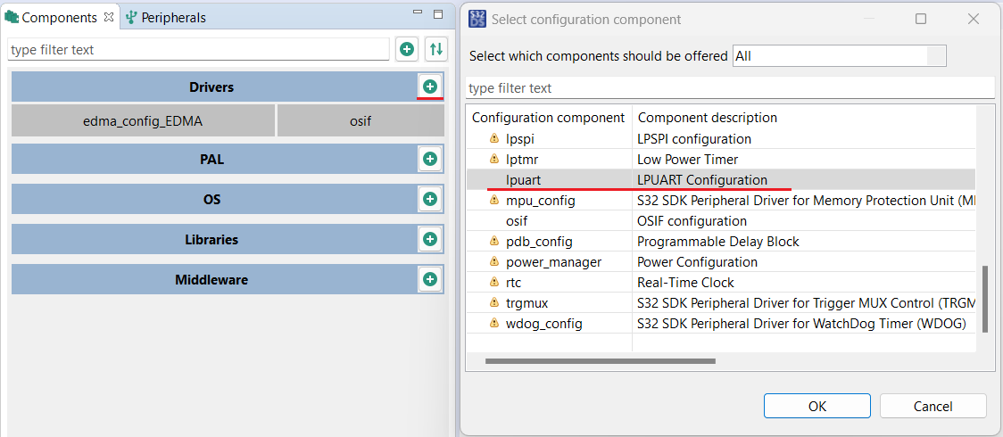Select the rtc component row

pos(721,283)
